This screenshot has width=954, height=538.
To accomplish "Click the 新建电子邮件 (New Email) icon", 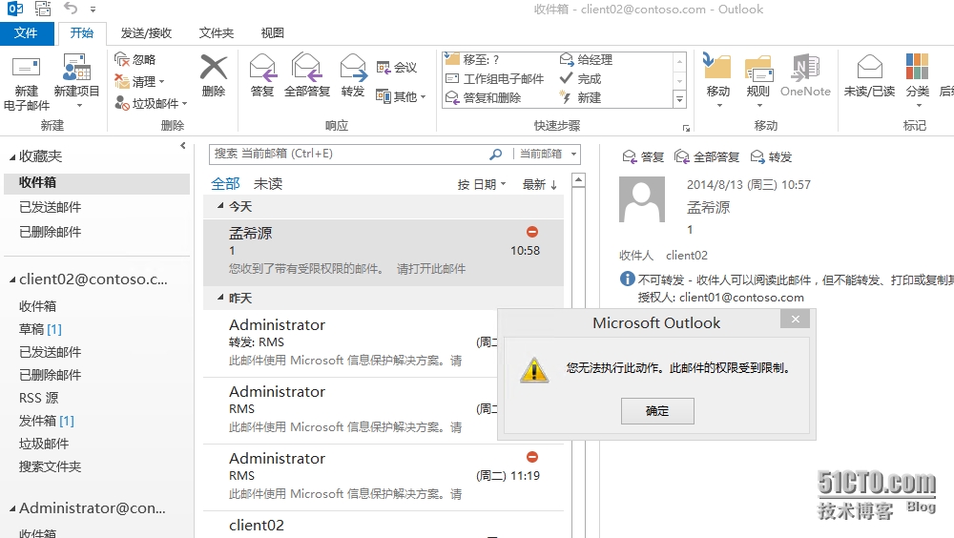I will 26,72.
